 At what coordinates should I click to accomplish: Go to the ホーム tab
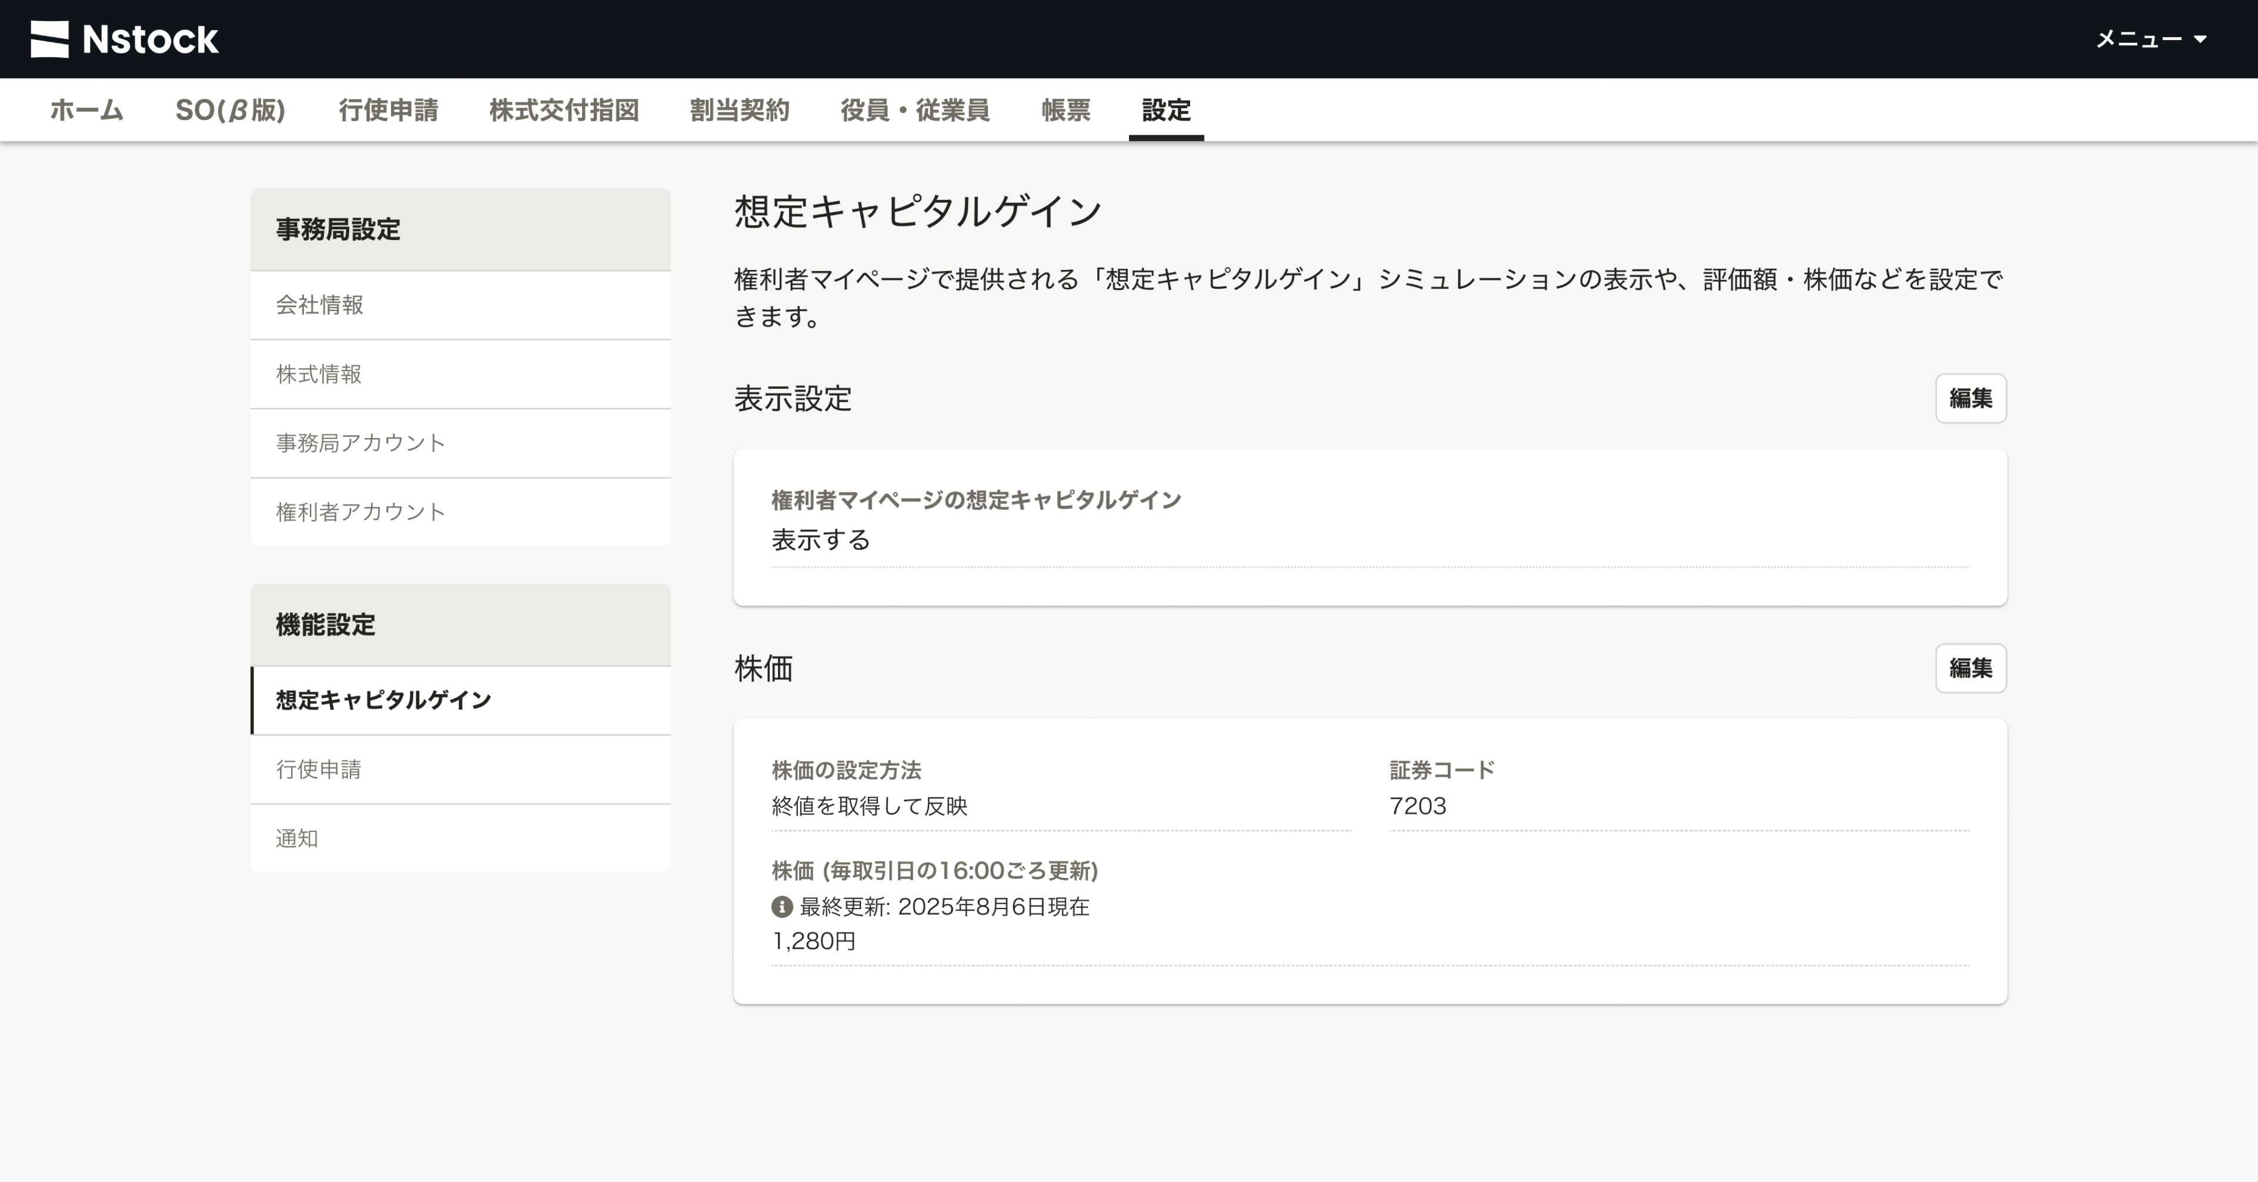pos(86,109)
